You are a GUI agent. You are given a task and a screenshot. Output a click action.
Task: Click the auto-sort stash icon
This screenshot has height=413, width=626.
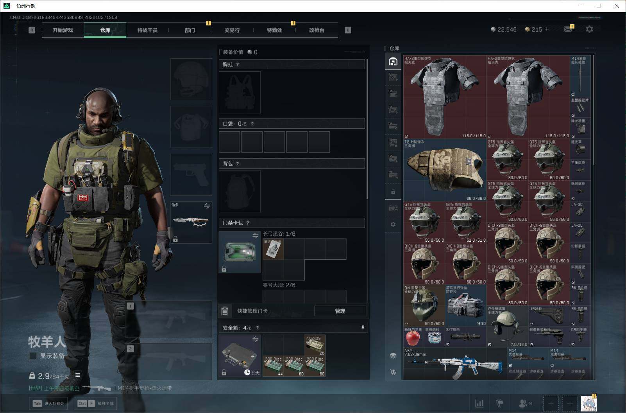pyautogui.click(x=393, y=372)
